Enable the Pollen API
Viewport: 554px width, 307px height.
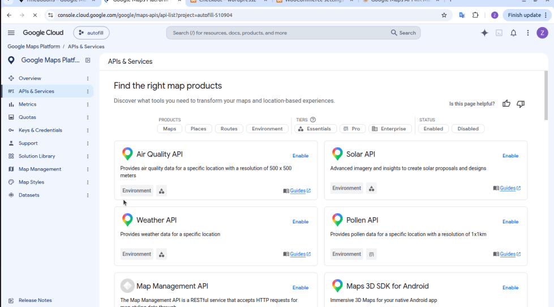510,222
